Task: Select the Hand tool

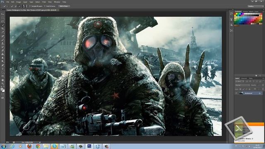Action: coord(2,80)
